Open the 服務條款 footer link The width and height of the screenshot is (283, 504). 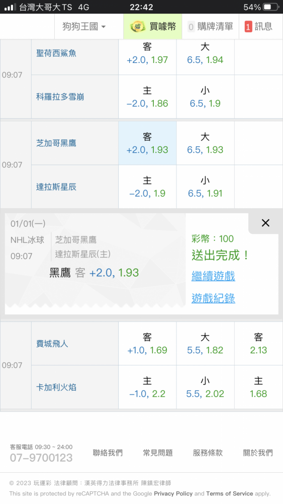coord(208,453)
